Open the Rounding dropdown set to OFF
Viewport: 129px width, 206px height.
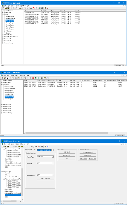pyautogui.click(x=46, y=163)
